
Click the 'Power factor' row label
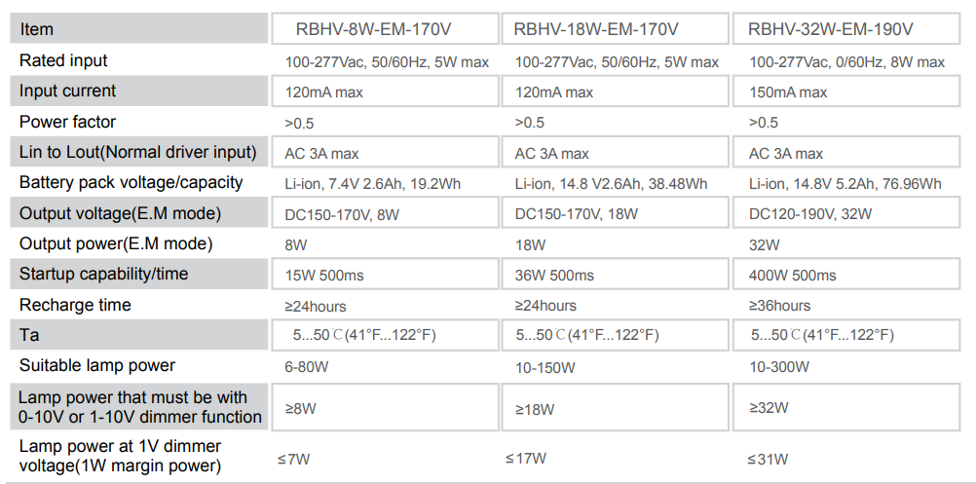point(67,122)
